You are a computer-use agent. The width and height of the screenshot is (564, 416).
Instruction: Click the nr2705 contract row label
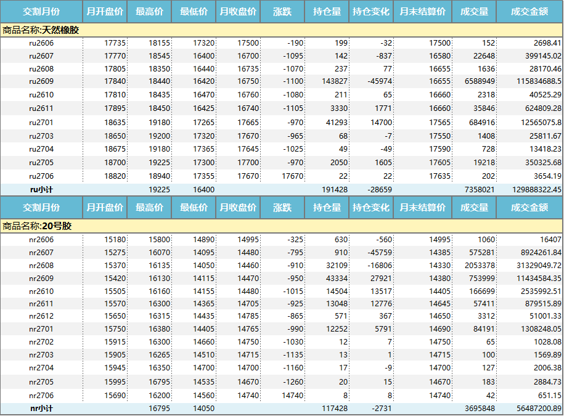tap(41, 382)
